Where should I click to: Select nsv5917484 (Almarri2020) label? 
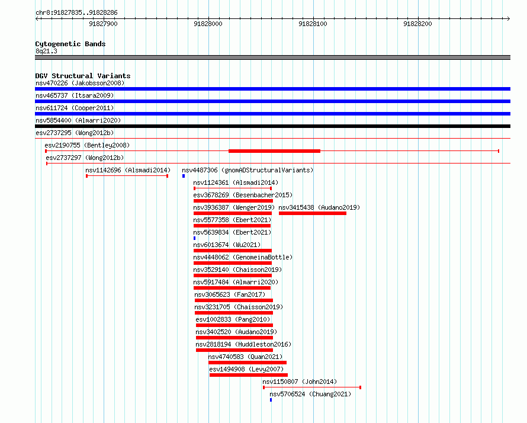[x=236, y=282]
